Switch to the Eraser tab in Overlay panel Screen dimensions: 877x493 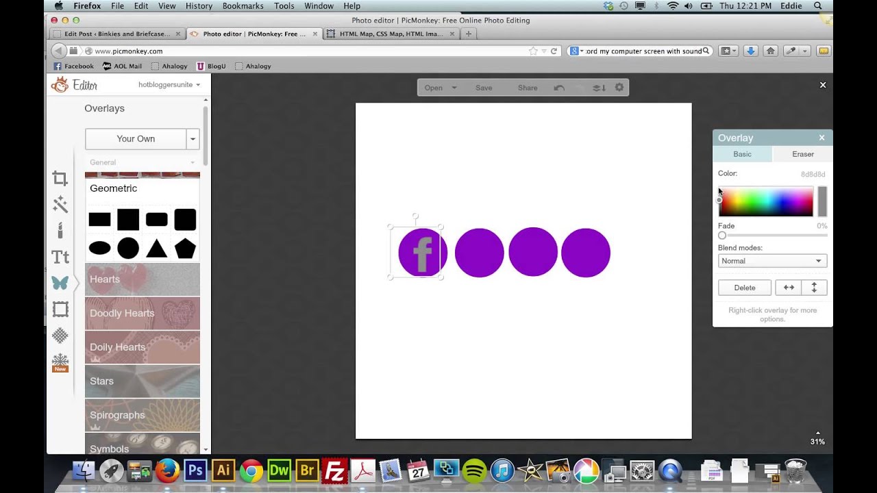(x=802, y=154)
